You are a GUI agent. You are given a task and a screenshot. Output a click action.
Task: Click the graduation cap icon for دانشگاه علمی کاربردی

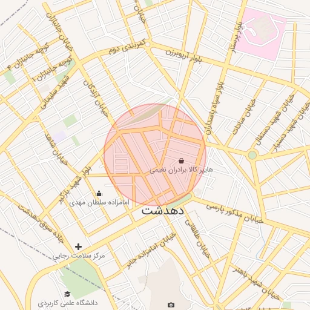click(x=67, y=294)
